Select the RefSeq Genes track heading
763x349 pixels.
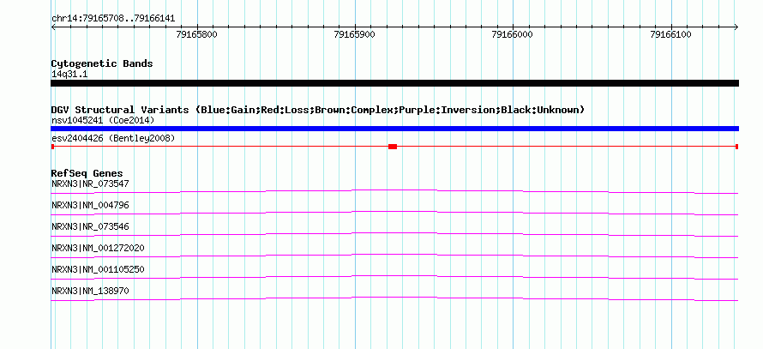click(87, 173)
